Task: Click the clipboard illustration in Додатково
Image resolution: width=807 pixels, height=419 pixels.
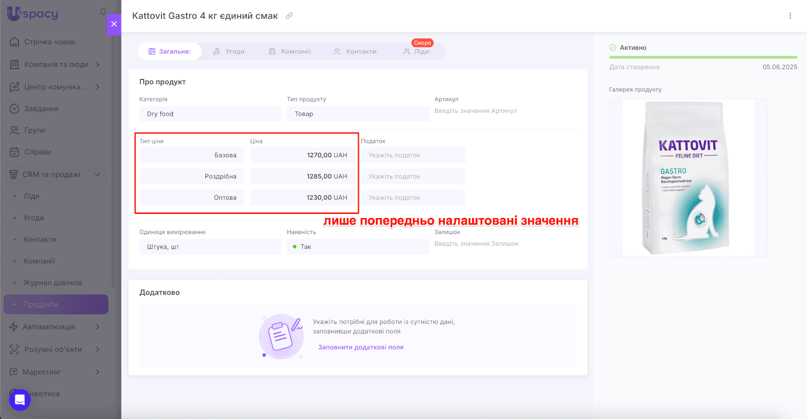Action: [x=281, y=336]
